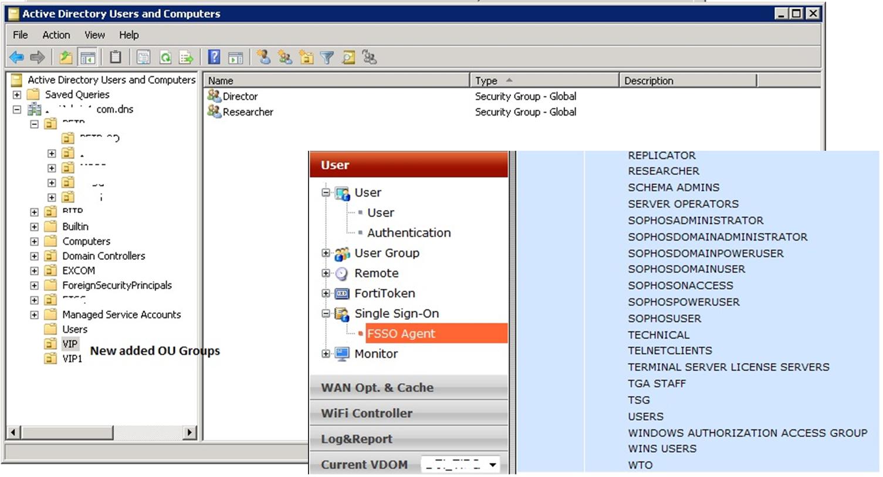Screen dimensions: 883x477
Task: Open the Current VDOM dropdown
Action: [x=492, y=465]
